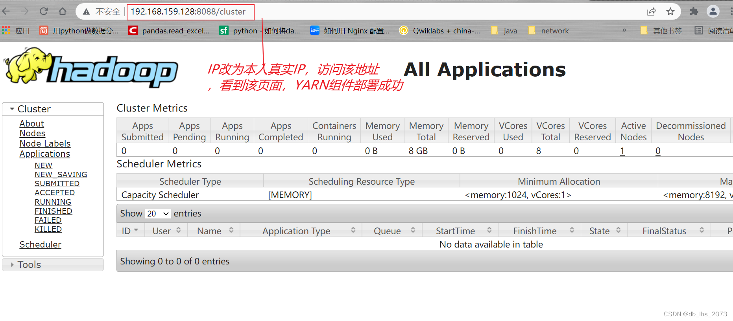Open the pandas.read_excel bookmark
Image resolution: width=733 pixels, height=321 pixels.
pyautogui.click(x=169, y=31)
